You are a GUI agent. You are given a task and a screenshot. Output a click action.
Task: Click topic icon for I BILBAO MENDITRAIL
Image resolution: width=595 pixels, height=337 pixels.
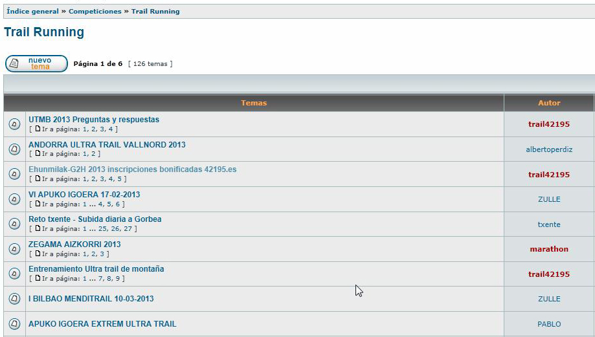point(14,299)
